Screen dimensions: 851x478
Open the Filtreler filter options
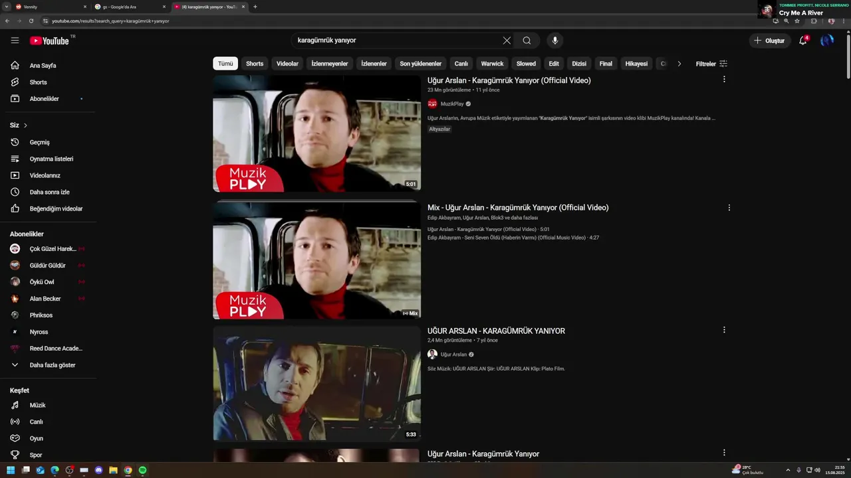[711, 64]
